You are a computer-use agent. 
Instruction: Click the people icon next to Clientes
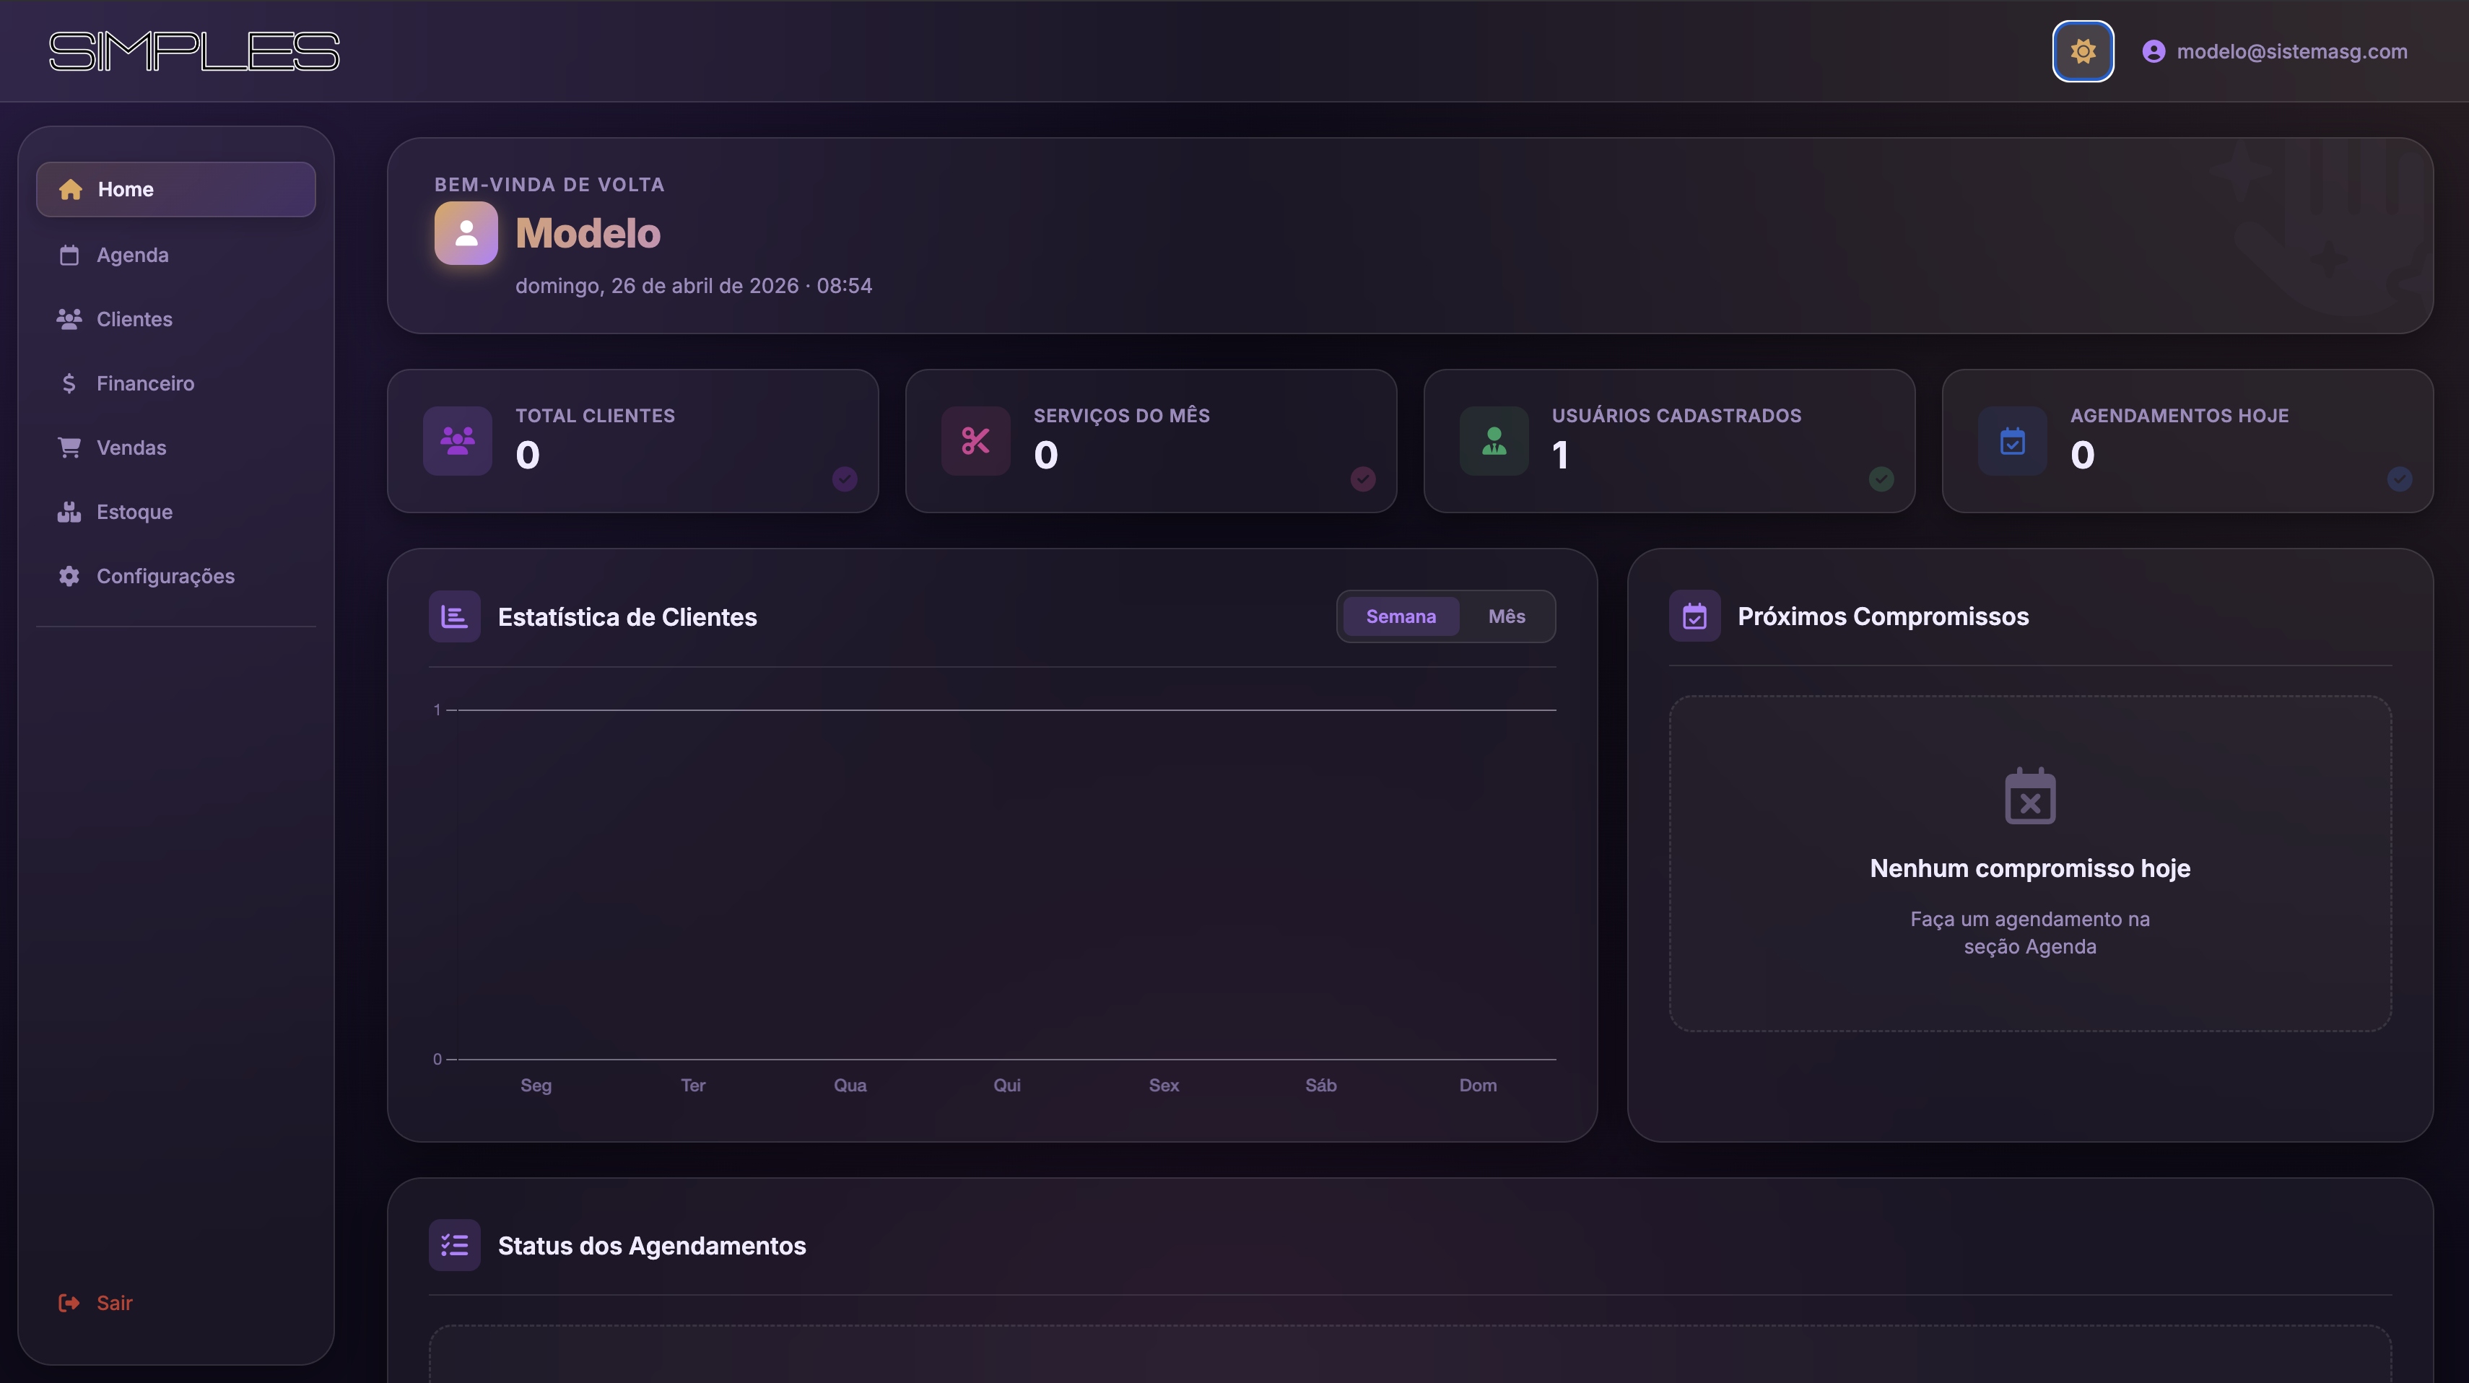69,319
